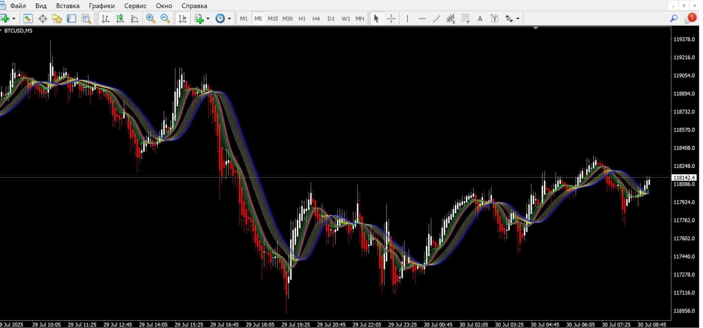
Task: Open the search magnifier in the toolbar
Action: point(674,19)
